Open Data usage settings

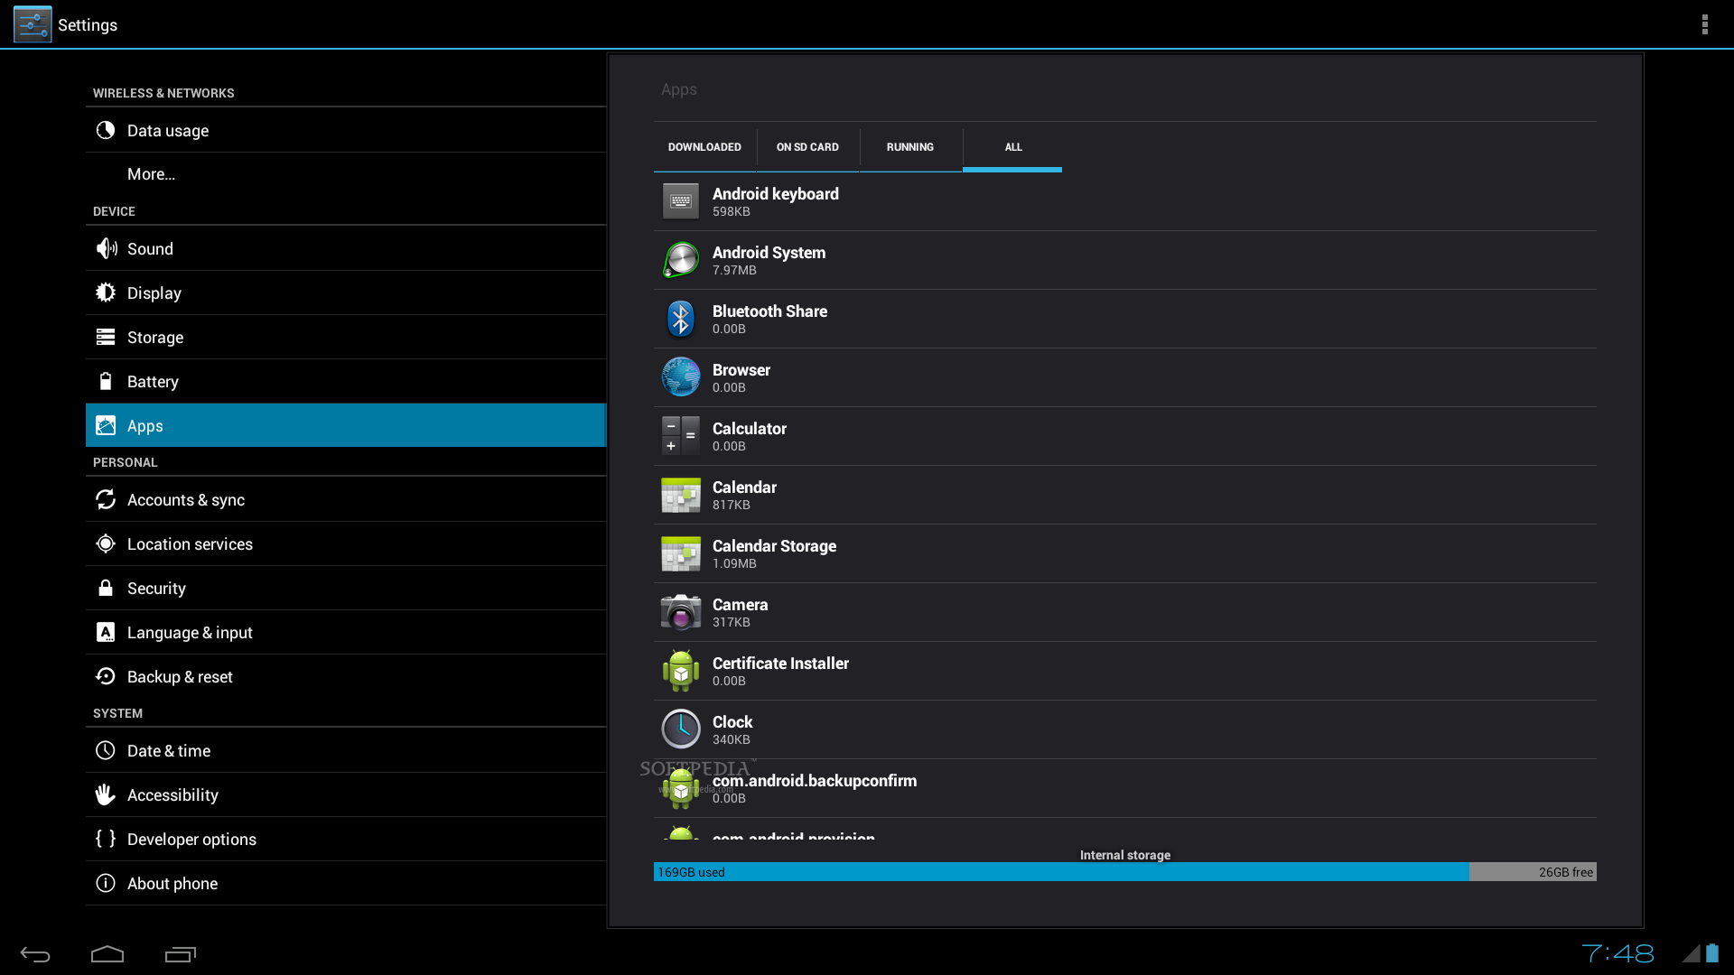click(346, 130)
